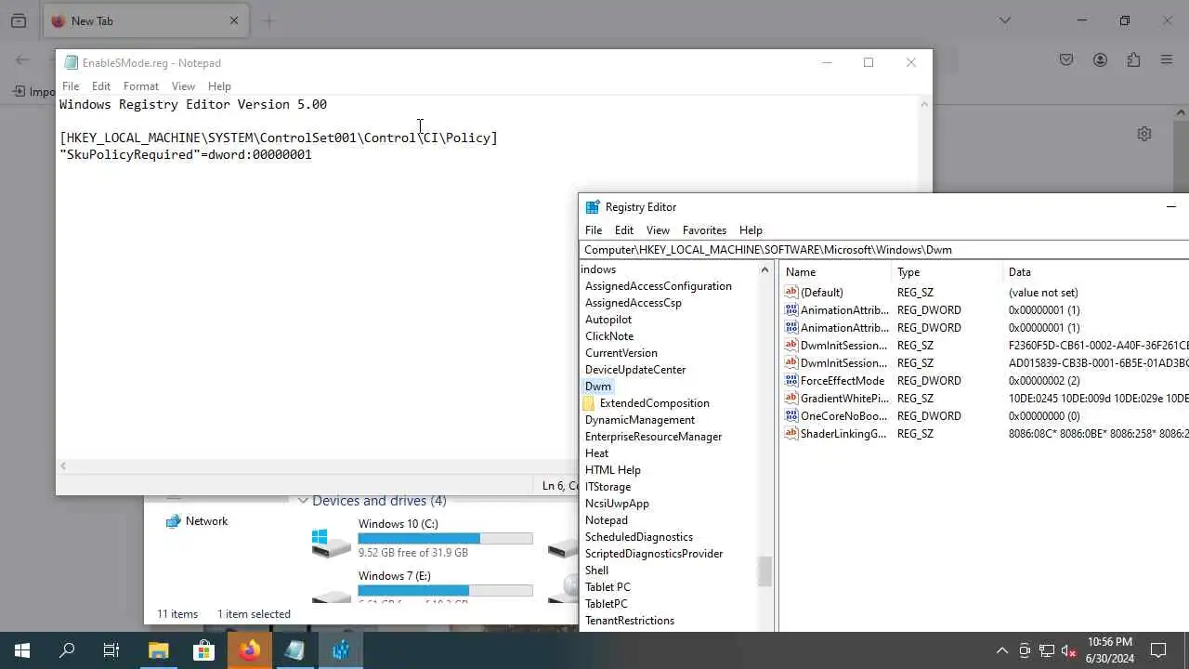
Task: Open new tab page settings gear
Action: click(x=1144, y=134)
